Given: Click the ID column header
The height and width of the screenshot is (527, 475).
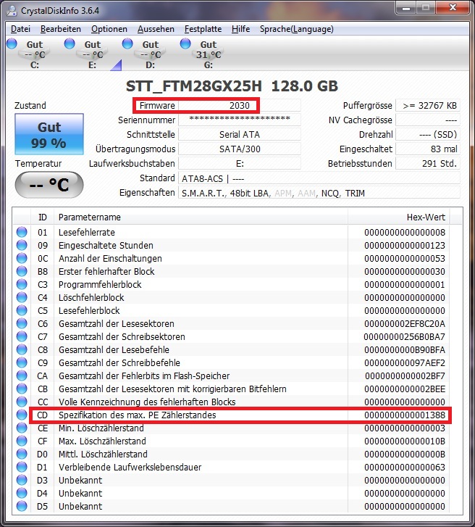Looking at the screenshot, I should tap(42, 217).
